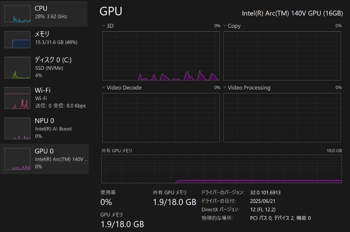
Task: Click the 3D utilization graph area
Action: point(161,56)
